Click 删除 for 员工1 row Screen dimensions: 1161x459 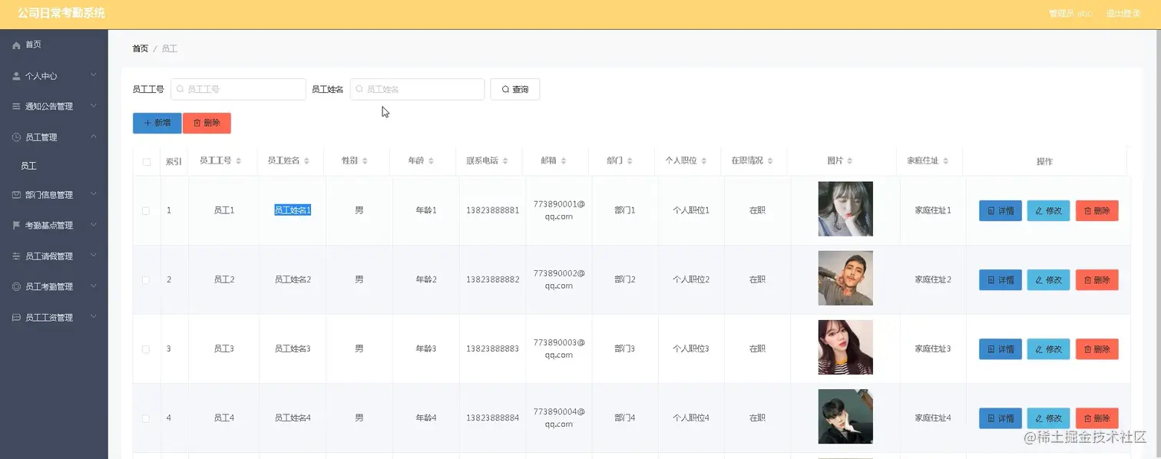click(1096, 211)
